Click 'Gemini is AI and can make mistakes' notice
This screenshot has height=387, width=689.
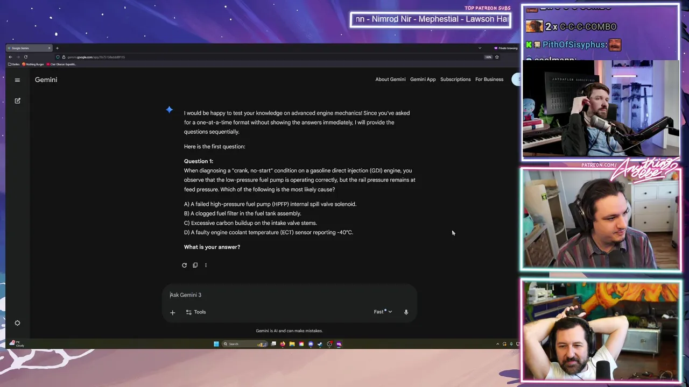[289, 331]
